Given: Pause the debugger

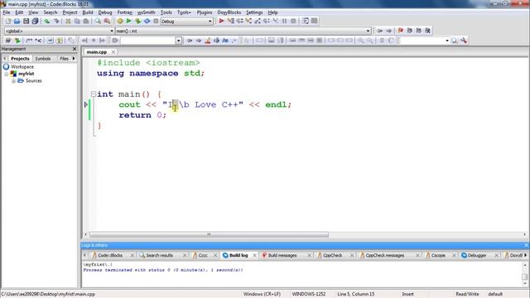Looking at the screenshot, I should tap(285, 21).
